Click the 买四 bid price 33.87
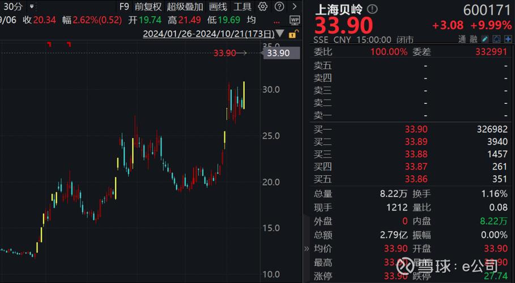This screenshot has width=515, height=283. 416,166
